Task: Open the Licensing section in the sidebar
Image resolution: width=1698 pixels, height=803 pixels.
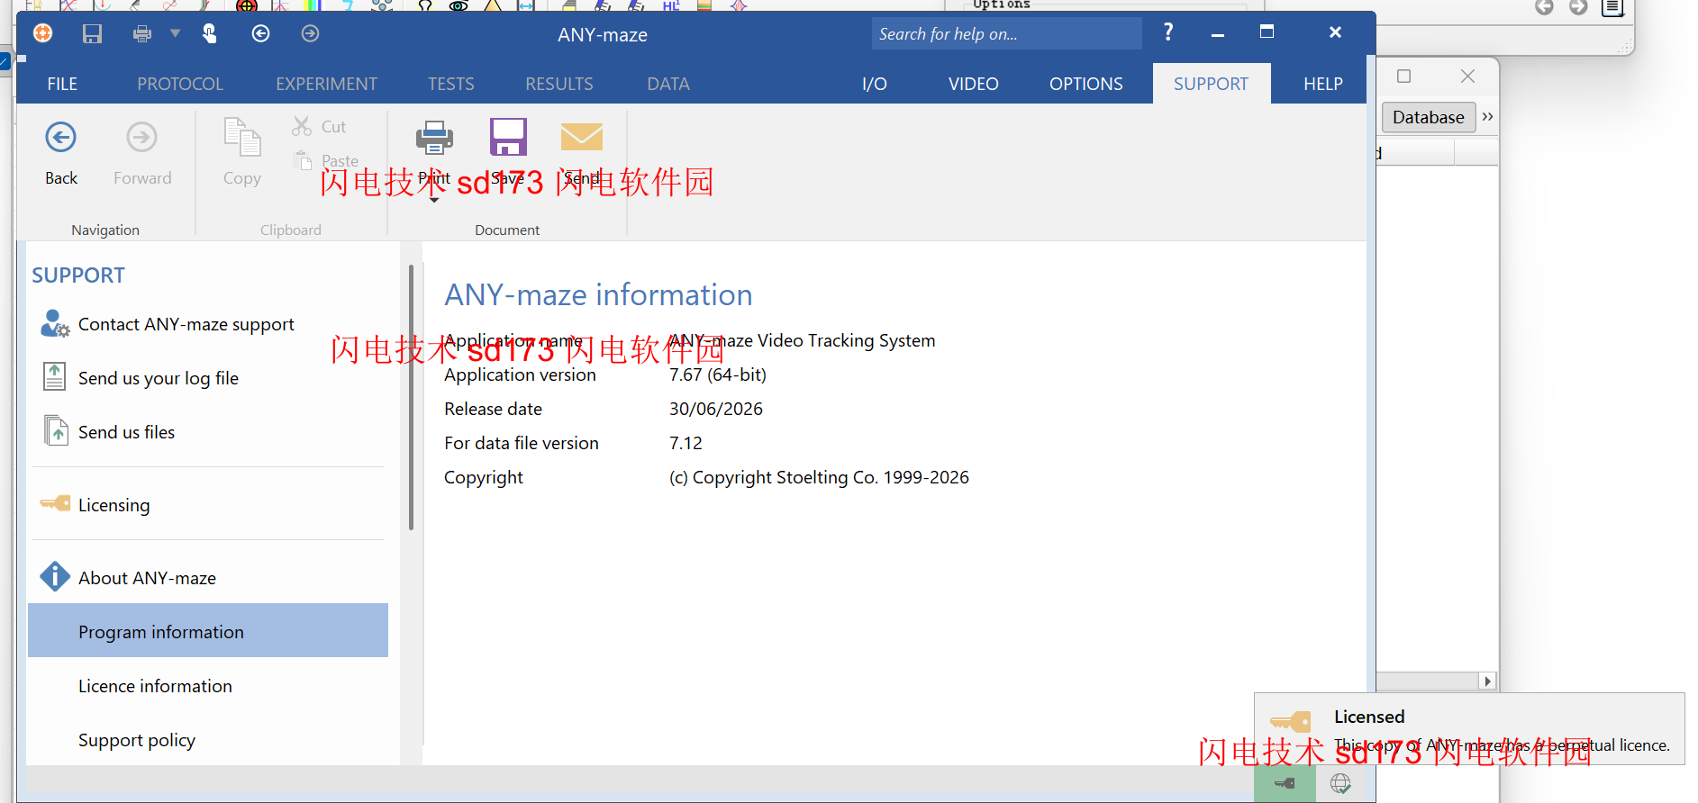Action: (114, 505)
